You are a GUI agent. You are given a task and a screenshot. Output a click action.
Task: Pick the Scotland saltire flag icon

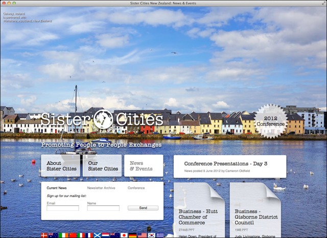tap(98, 235)
